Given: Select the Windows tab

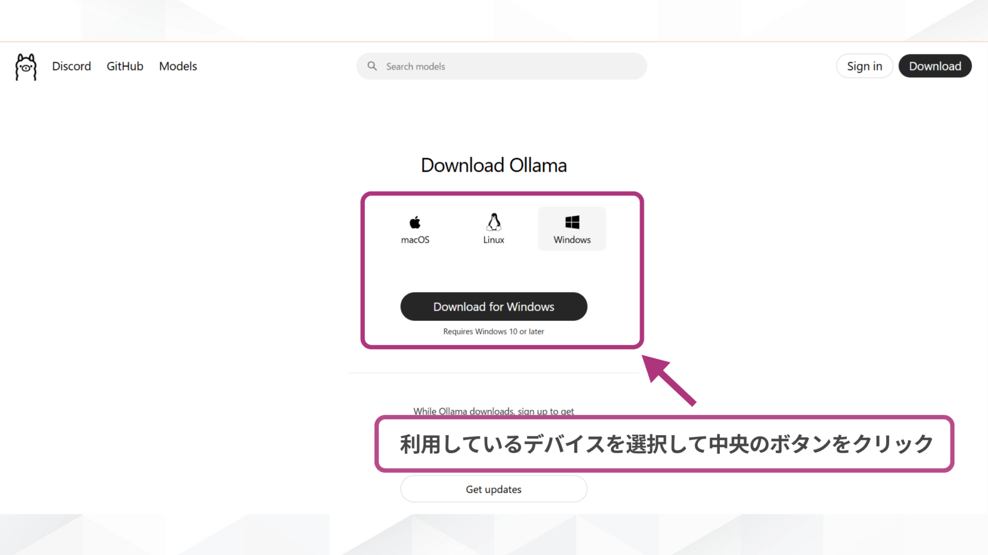Looking at the screenshot, I should pos(572,229).
